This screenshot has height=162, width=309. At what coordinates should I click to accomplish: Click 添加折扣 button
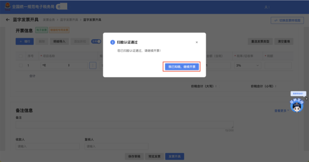click(80, 41)
